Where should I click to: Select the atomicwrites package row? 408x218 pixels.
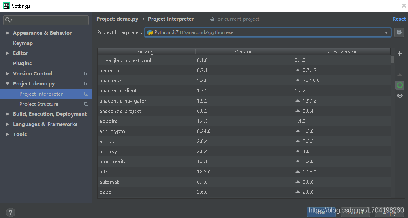(244, 162)
